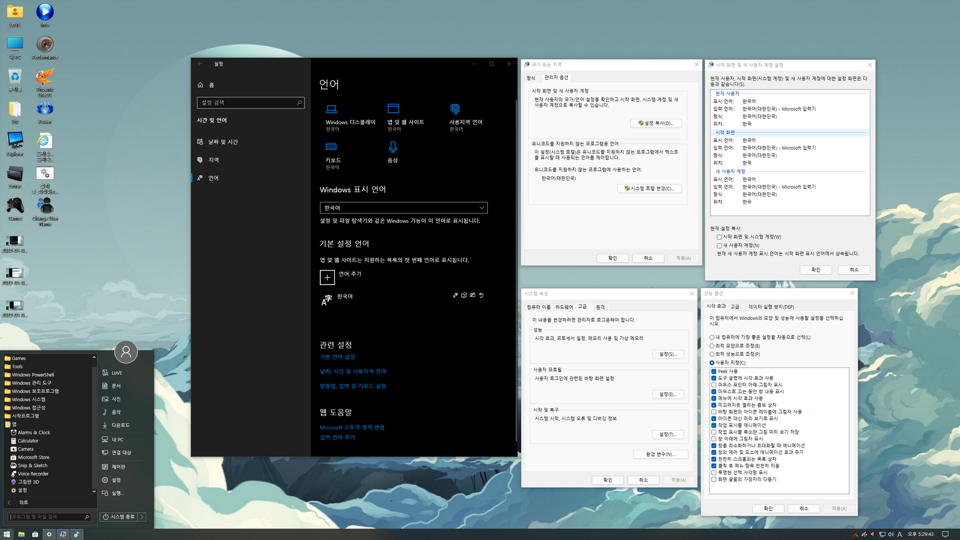Open Voice Recorder from start menu
The image size is (960, 540).
33,474
